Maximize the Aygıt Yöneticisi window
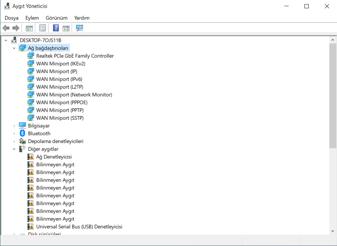Viewport: 337px width, 246px height. pos(307,6)
